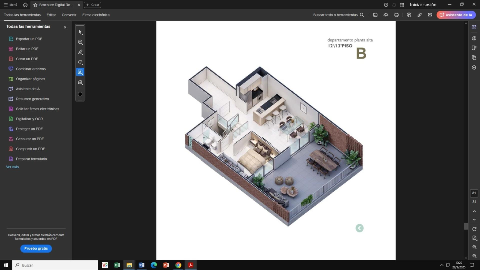
Task: Open the sign and fill pen tool
Action: click(80, 82)
